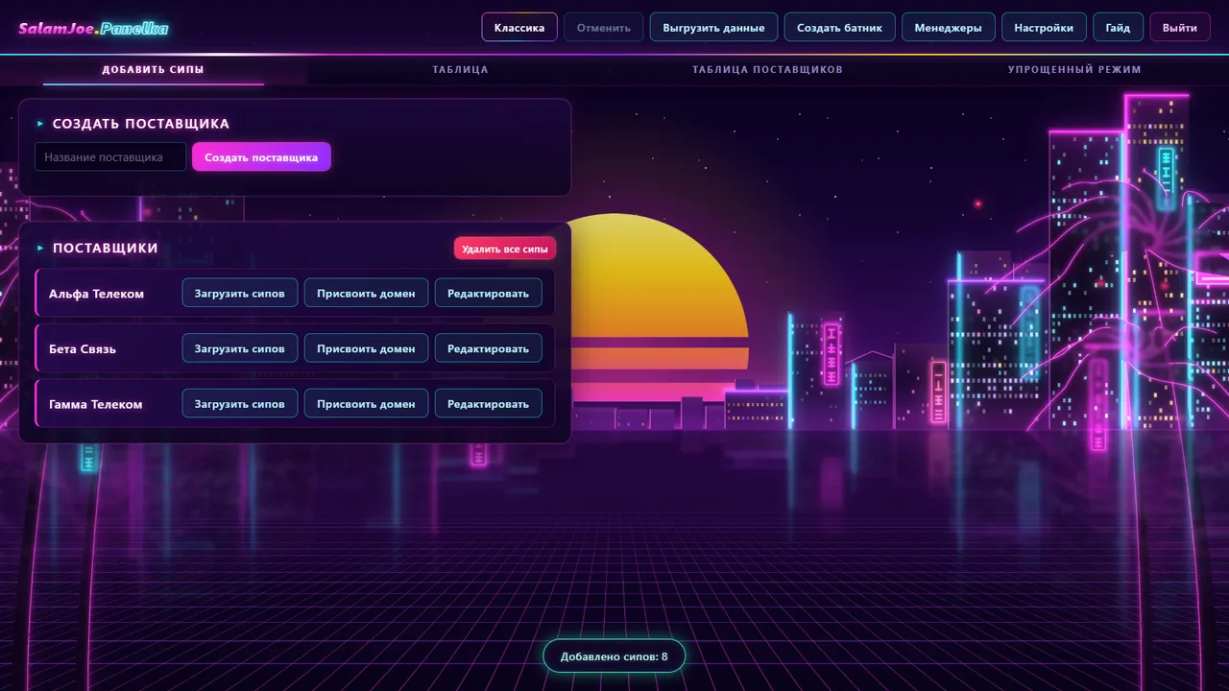Viewport: 1229px width, 691px height.
Task: Focus the Название поставщика input field
Action: [x=110, y=156]
